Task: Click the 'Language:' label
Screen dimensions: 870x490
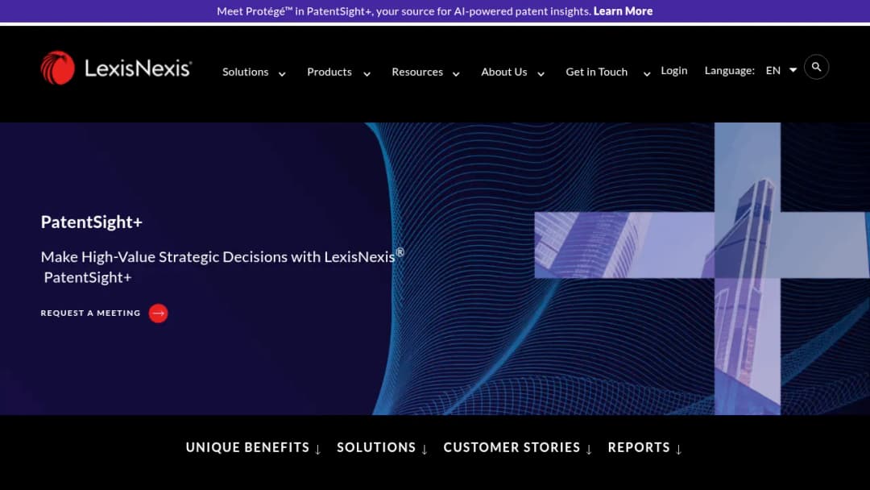Action: point(730,70)
